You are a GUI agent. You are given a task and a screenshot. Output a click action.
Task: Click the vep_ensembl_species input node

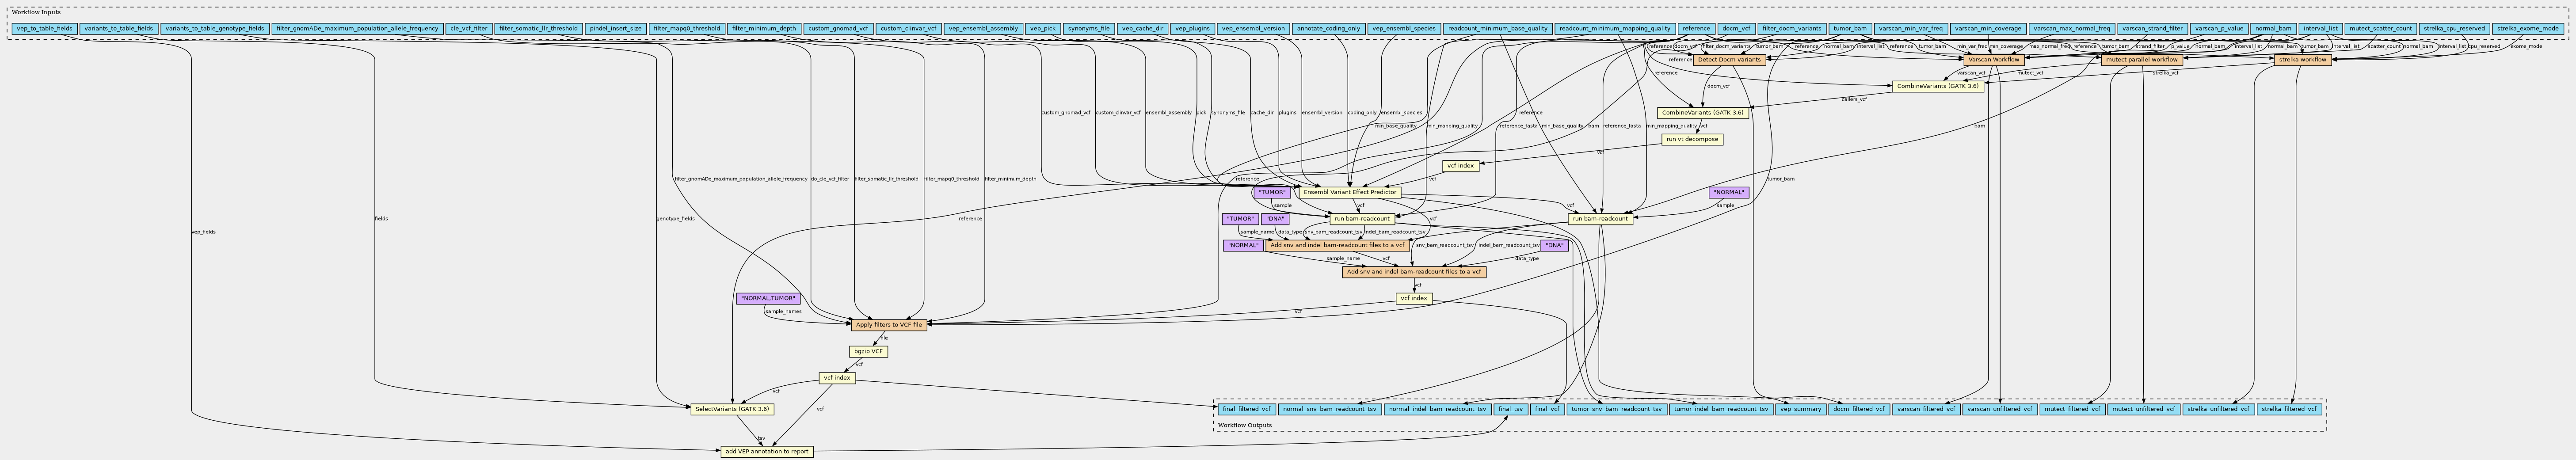[x=1404, y=29]
